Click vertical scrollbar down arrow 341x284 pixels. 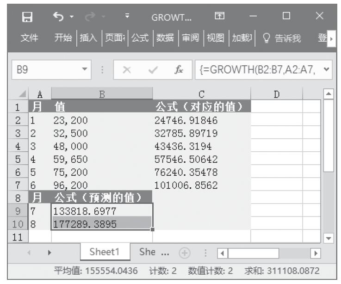tap(328, 237)
